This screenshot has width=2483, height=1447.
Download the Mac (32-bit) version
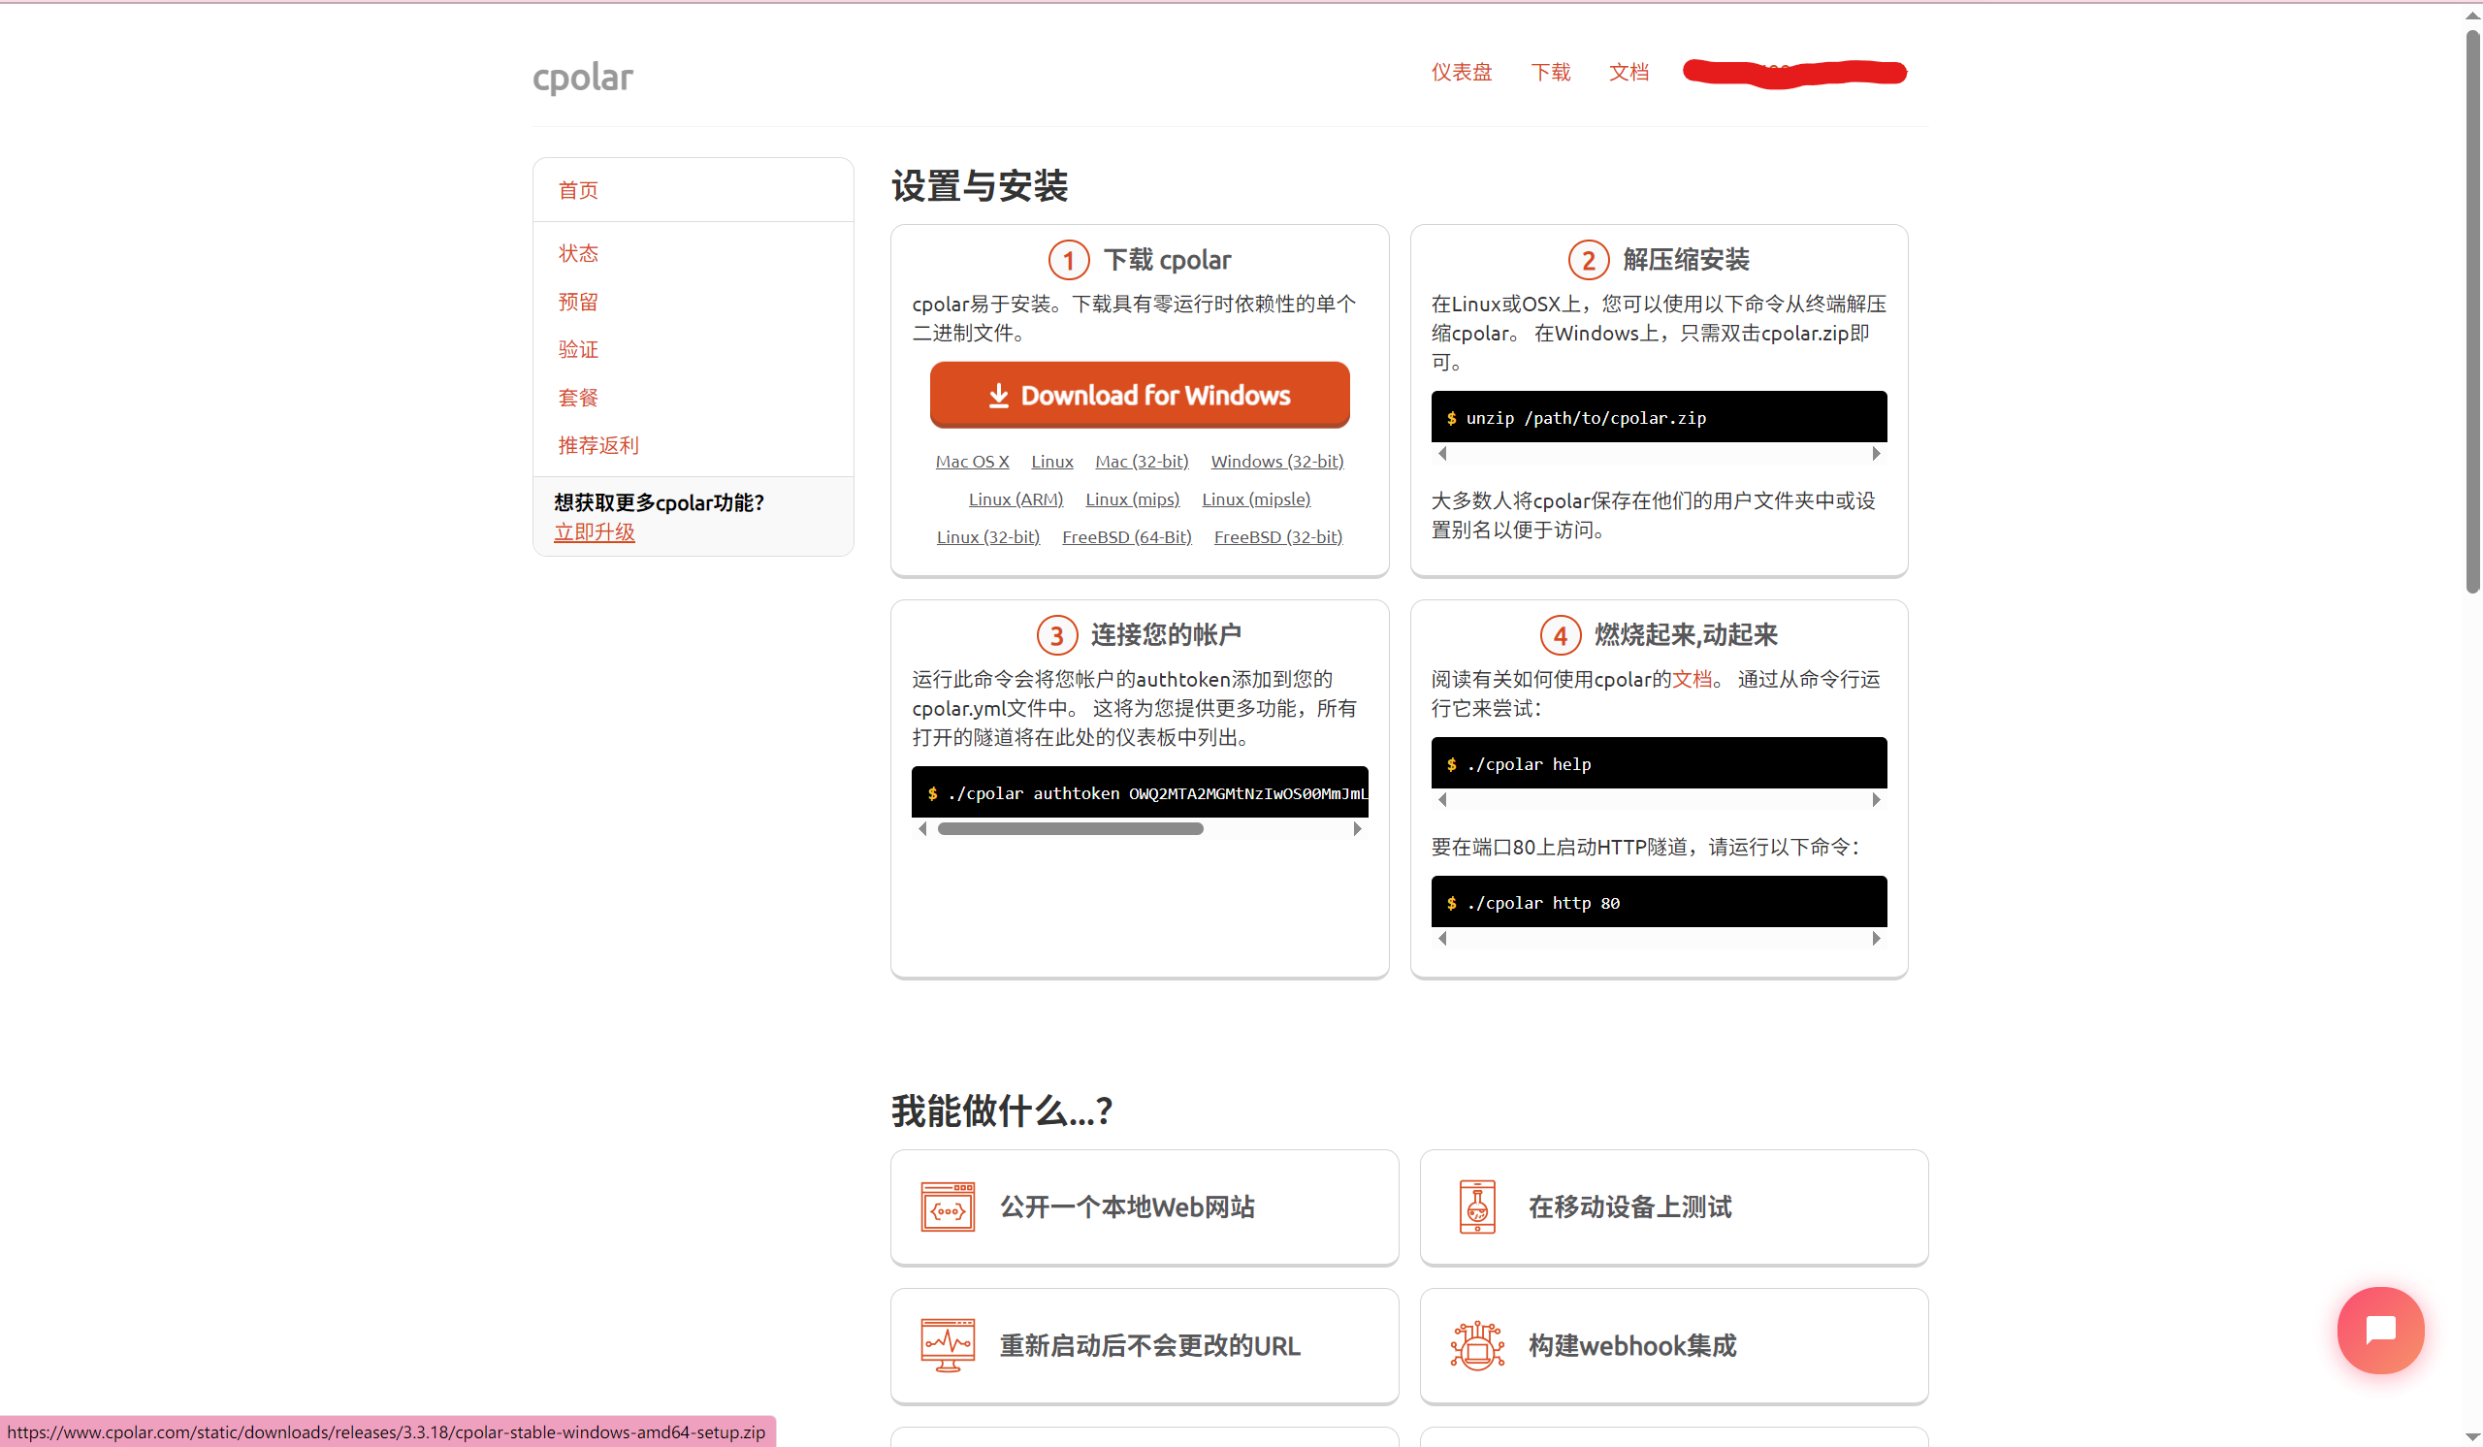(x=1142, y=461)
